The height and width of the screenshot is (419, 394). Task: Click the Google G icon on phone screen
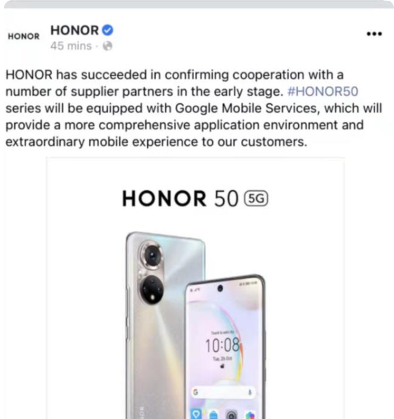(196, 392)
